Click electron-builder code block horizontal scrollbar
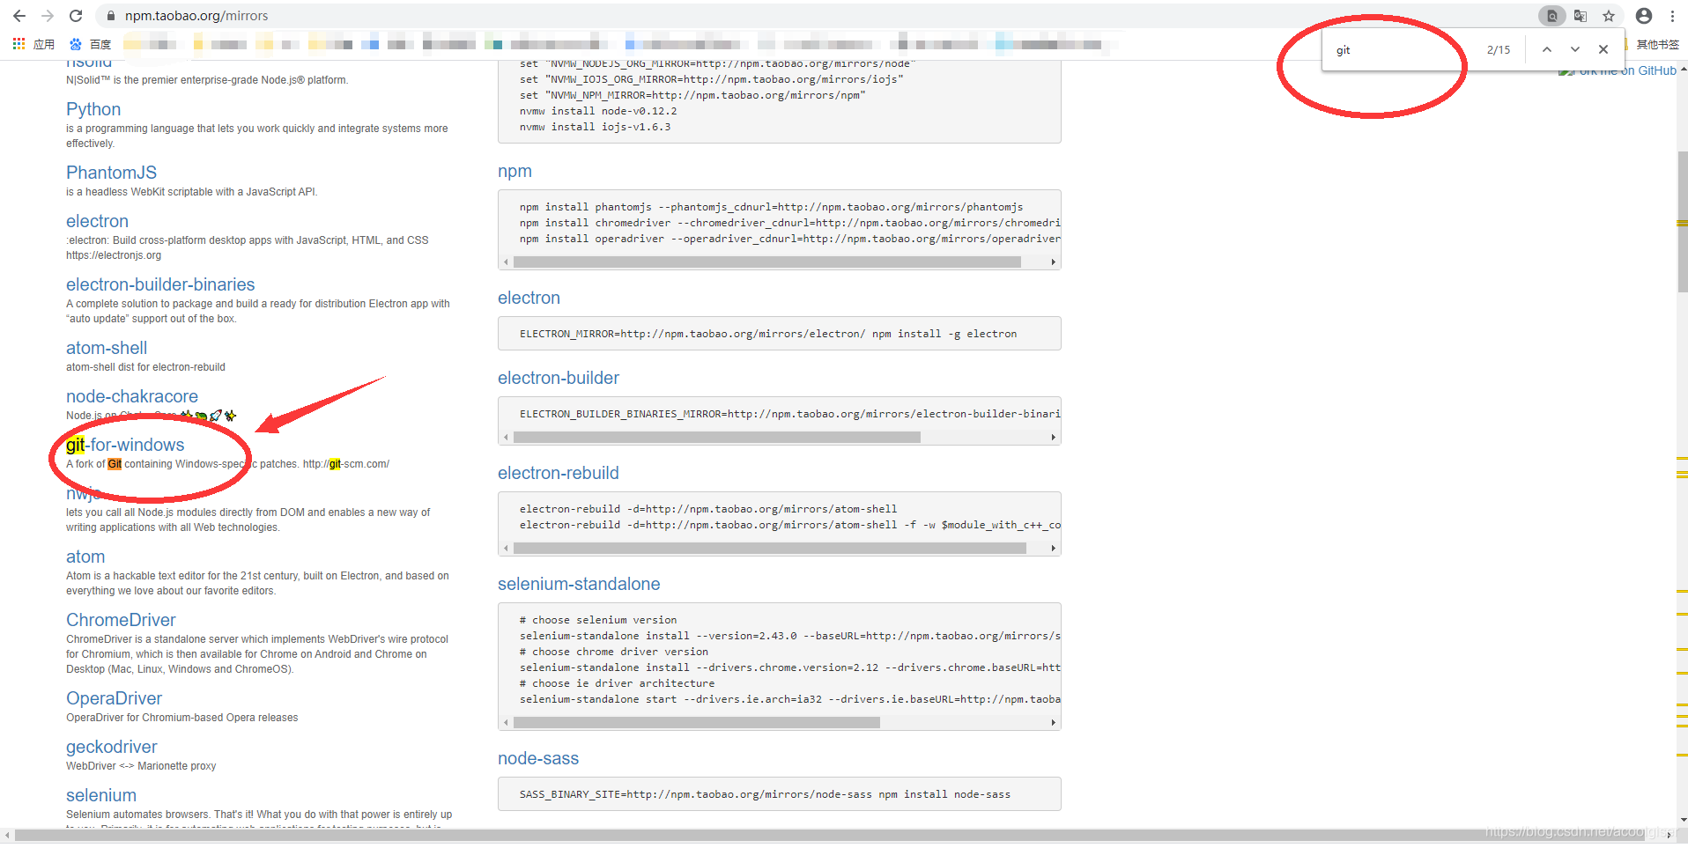The image size is (1688, 848). click(716, 437)
